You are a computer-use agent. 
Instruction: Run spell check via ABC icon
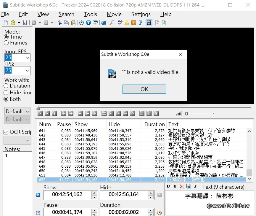coord(120,23)
